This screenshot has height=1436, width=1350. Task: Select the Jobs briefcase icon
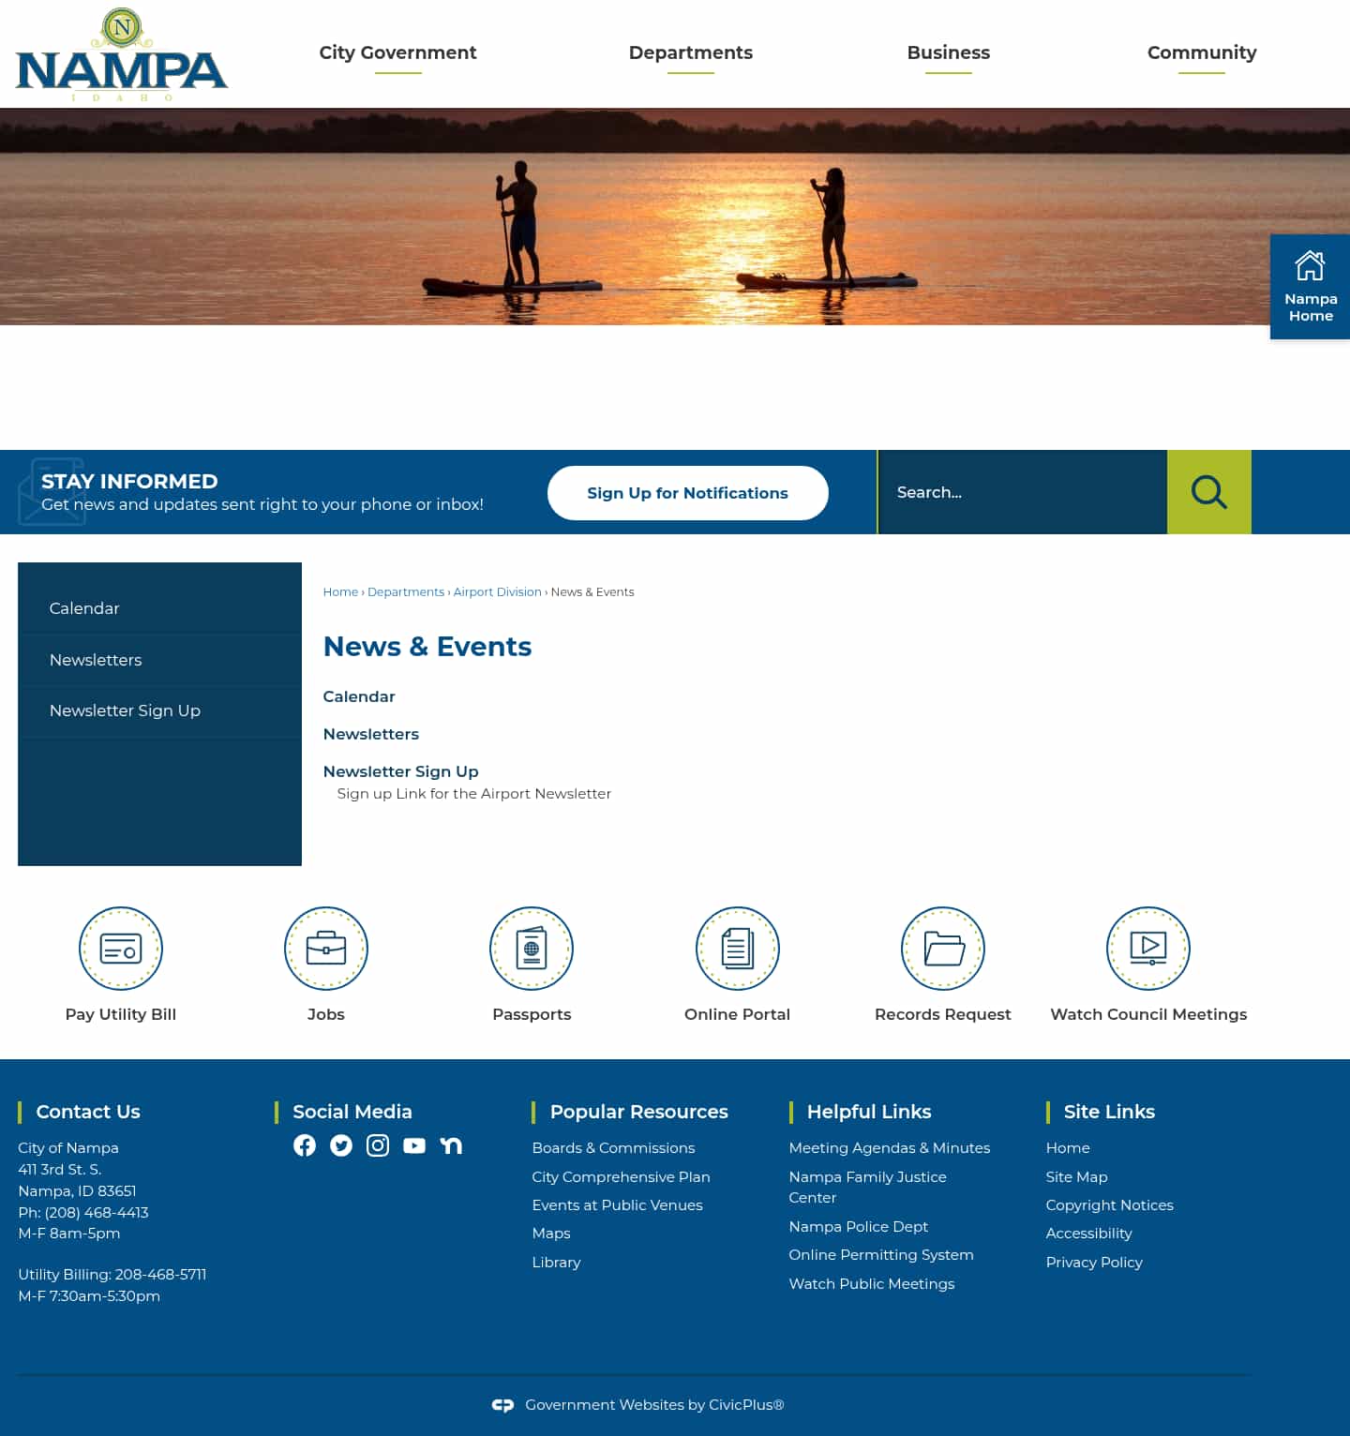pyautogui.click(x=325, y=948)
